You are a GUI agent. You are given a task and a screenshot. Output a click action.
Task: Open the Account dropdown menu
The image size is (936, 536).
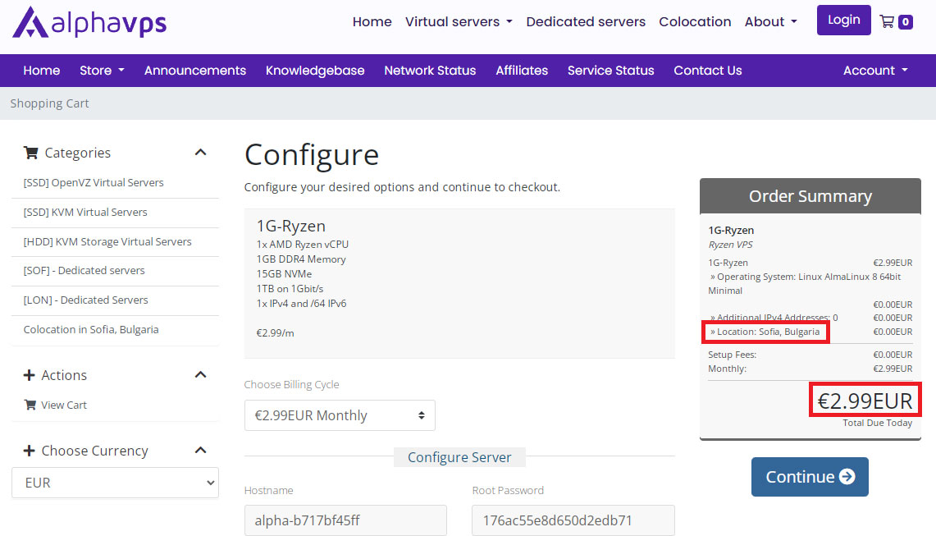(x=875, y=71)
